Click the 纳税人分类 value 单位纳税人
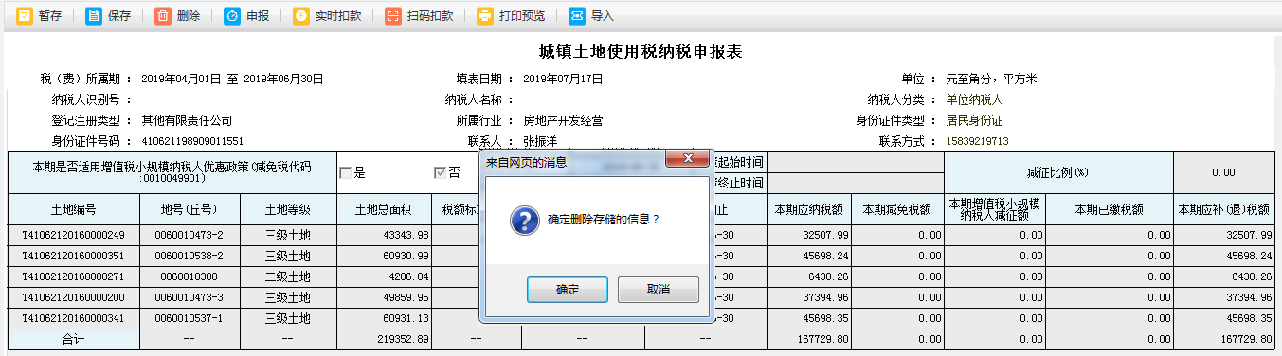Image resolution: width=1282 pixels, height=356 pixels. [x=974, y=99]
